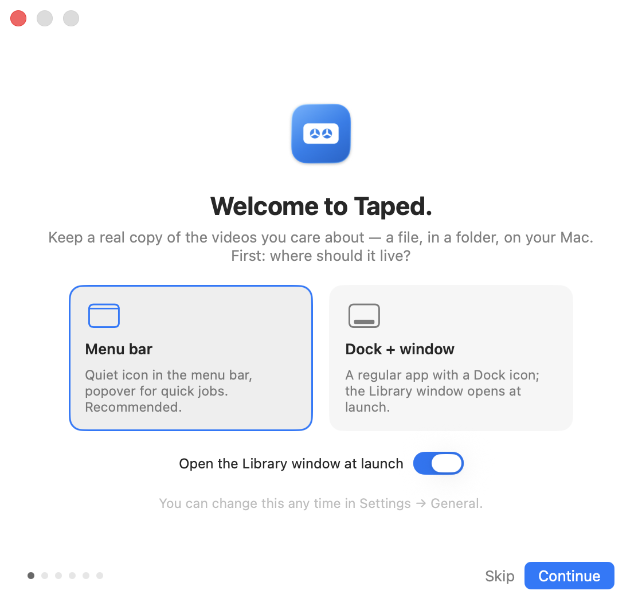Click the Taped cassette app icon
Viewport: 642px width, 610px height.
click(x=320, y=134)
